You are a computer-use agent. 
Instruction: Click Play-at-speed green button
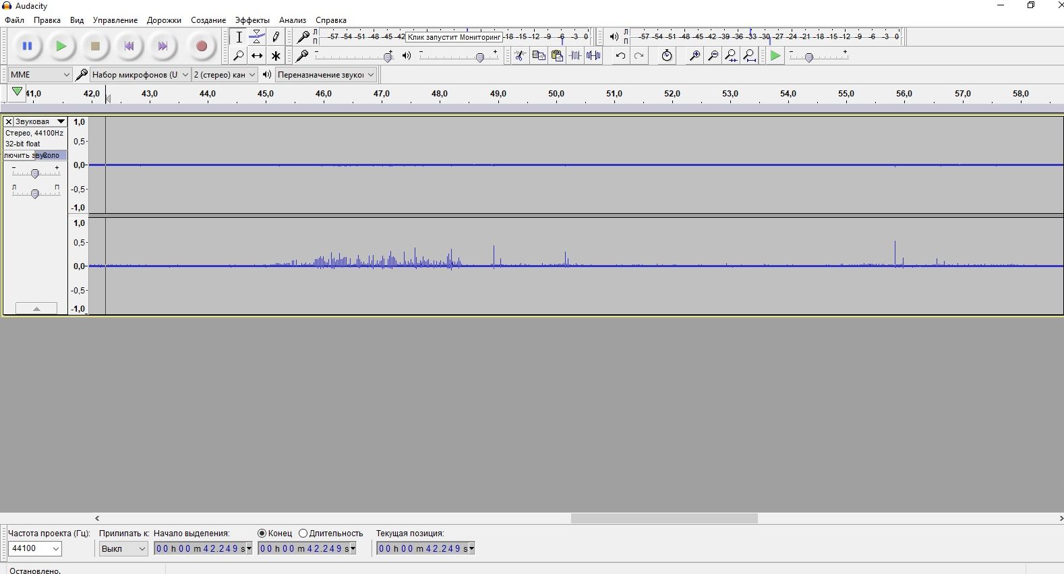[x=775, y=55]
